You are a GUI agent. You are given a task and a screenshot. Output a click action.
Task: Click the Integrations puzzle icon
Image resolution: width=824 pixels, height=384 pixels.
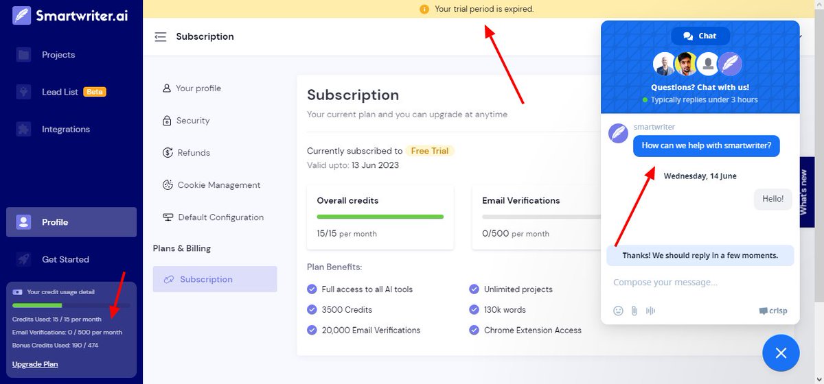24,129
